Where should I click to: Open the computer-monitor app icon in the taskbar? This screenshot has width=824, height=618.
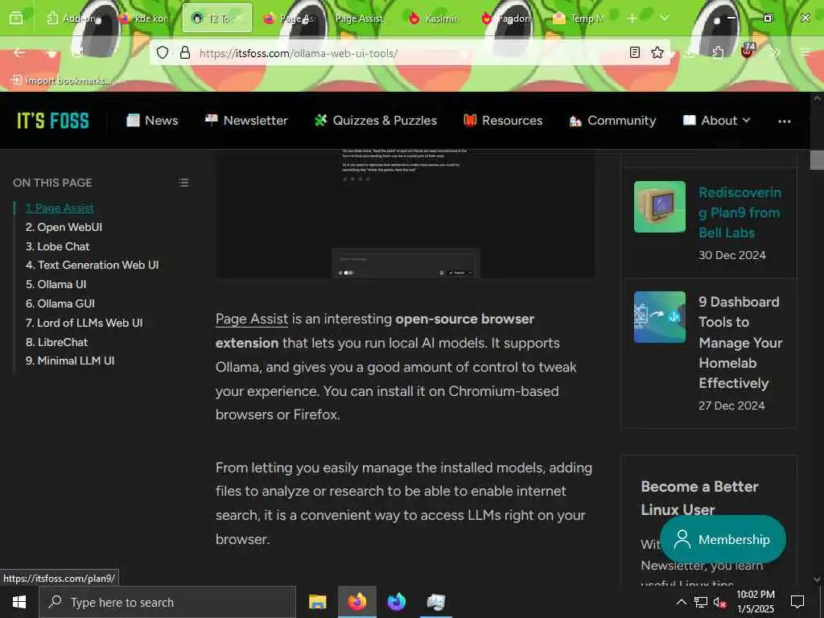tap(435, 602)
